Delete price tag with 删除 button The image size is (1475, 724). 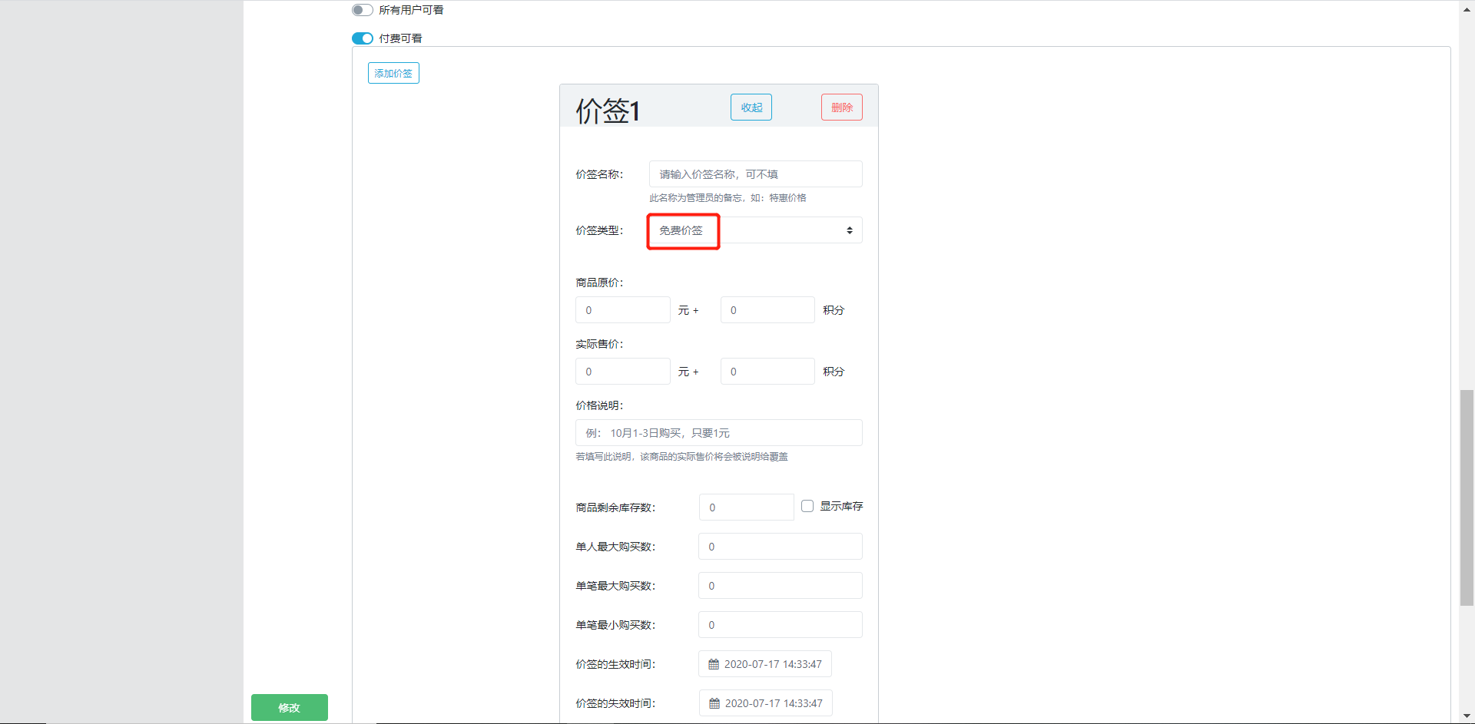841,107
